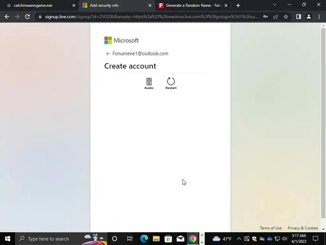Open the Terms of Use link
This screenshot has width=326, height=245.
click(x=271, y=228)
